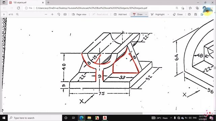Select the file path in the address bar

click(x=91, y=8)
